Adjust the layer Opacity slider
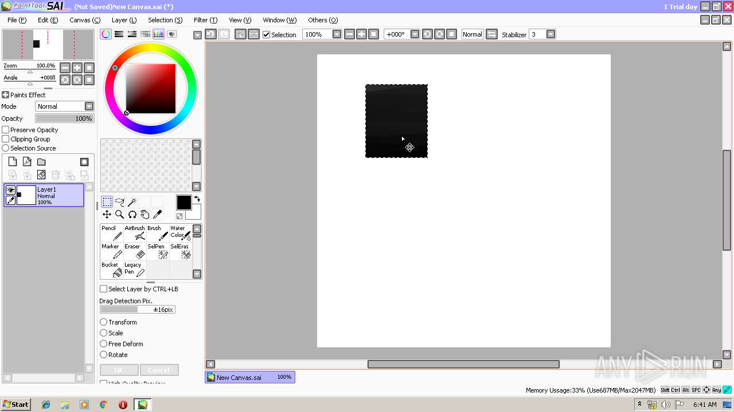This screenshot has width=734, height=412. (x=64, y=118)
